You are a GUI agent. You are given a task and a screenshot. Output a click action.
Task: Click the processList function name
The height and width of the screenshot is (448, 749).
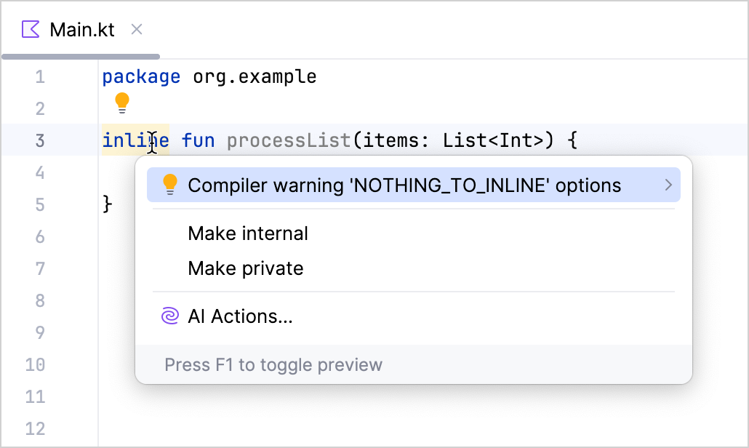(289, 140)
